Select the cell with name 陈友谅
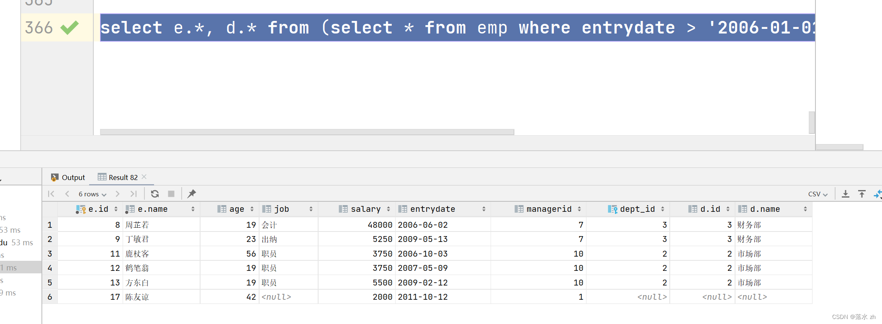This screenshot has width=882, height=324. pyautogui.click(x=162, y=297)
